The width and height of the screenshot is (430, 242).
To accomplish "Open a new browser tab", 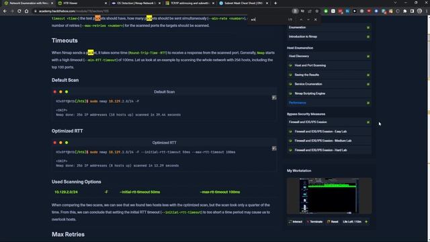I will 275,3.
